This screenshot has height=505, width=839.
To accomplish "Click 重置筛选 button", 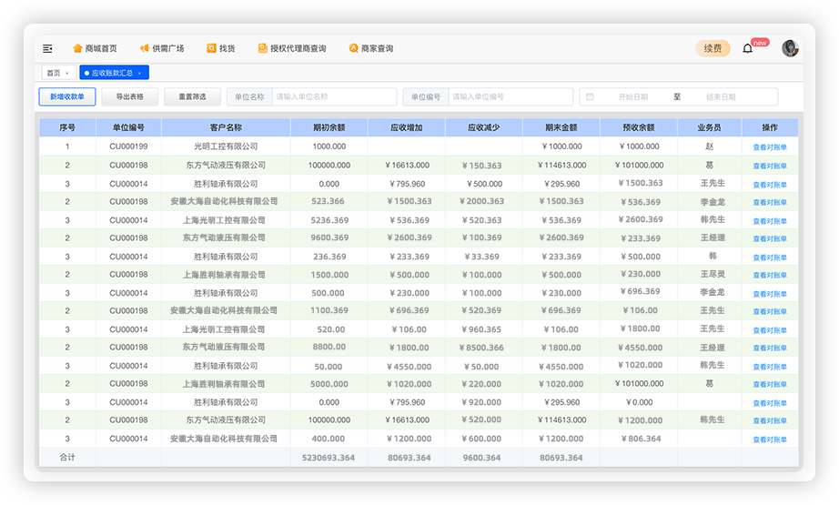I will point(192,96).
